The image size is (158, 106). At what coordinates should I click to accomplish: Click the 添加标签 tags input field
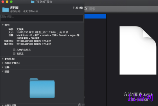[x=42, y=18]
